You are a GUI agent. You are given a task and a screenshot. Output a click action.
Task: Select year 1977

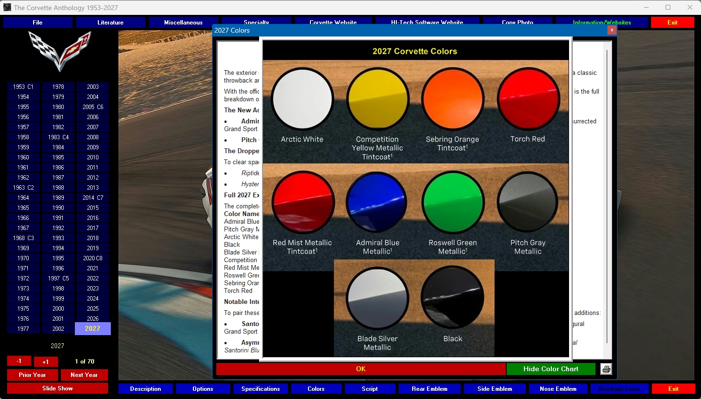click(23, 329)
